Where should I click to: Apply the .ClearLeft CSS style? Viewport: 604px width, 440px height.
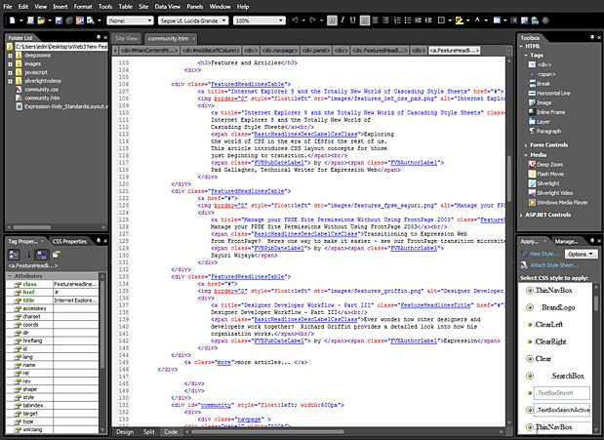549,324
